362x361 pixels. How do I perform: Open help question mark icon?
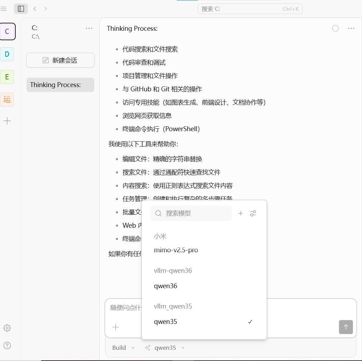pyautogui.click(x=7, y=346)
